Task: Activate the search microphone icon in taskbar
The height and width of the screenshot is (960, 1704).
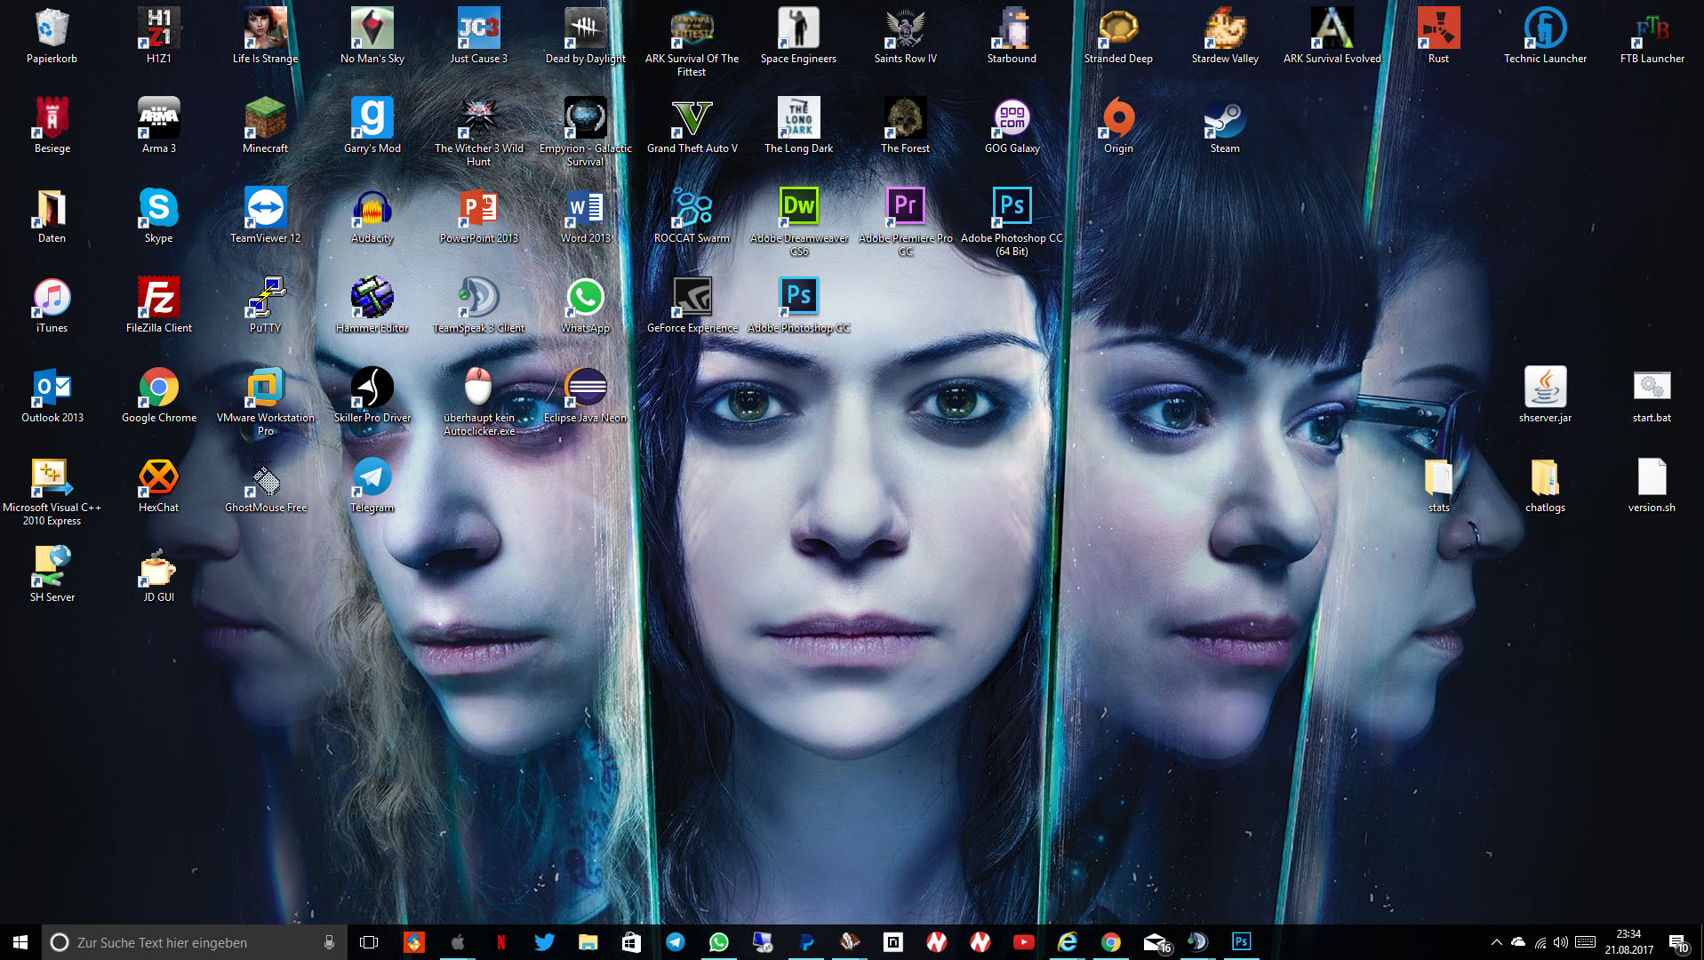Action: 329,942
